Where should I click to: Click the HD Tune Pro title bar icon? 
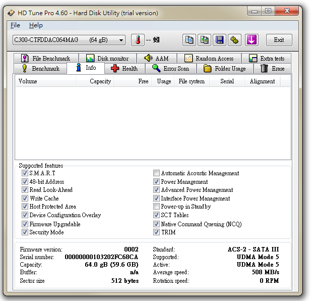tap(11, 13)
